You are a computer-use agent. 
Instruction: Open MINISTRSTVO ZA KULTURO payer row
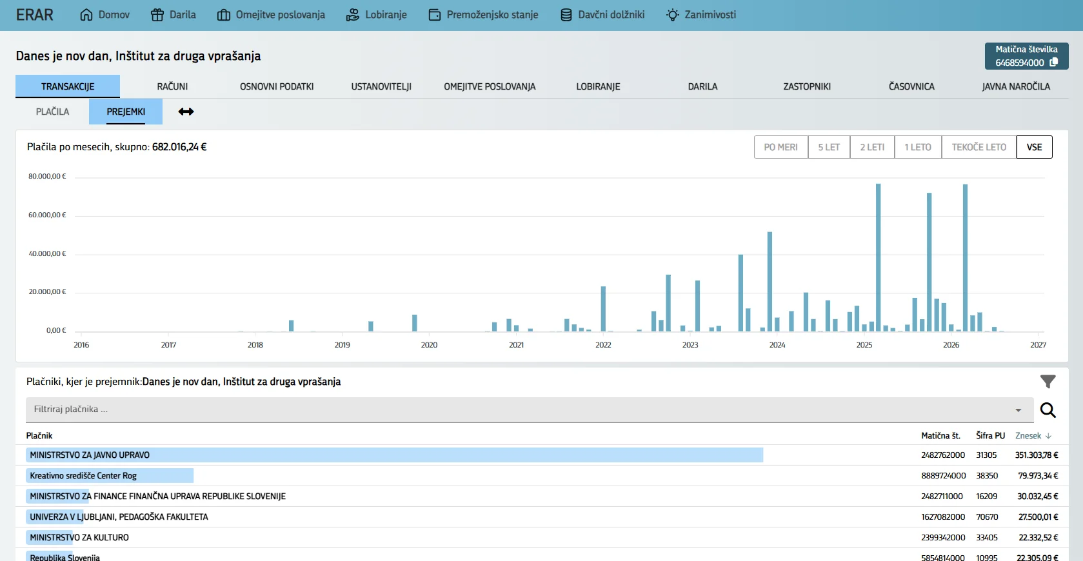click(542, 538)
